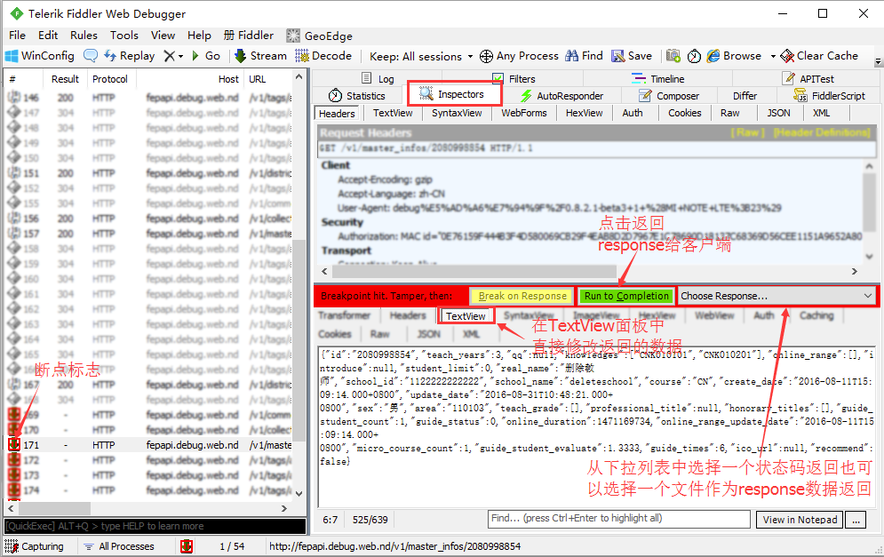Open the Choose Response dropdown
The image size is (884, 557).
[x=776, y=296]
